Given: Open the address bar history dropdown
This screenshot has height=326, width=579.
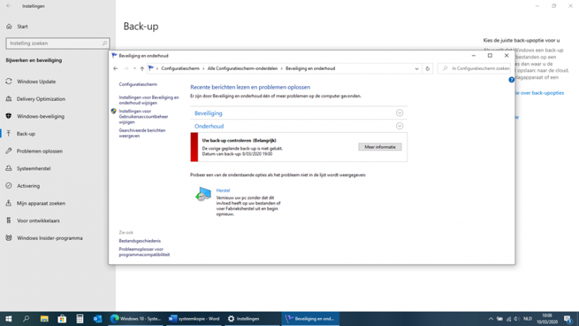Looking at the screenshot, I should tap(417, 69).
